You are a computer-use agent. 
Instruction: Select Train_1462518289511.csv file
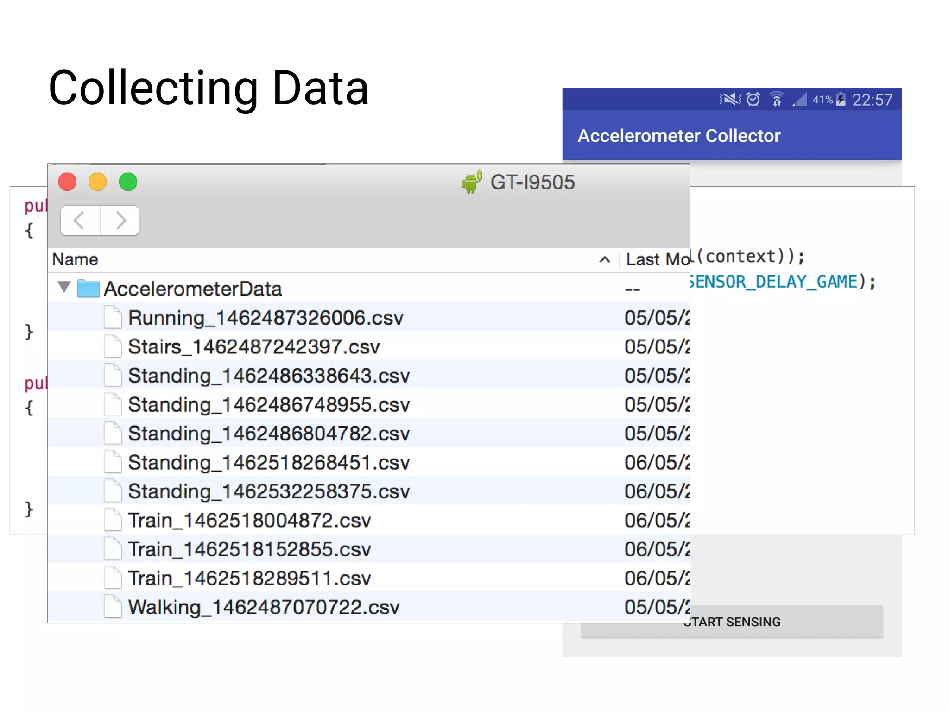(369, 578)
